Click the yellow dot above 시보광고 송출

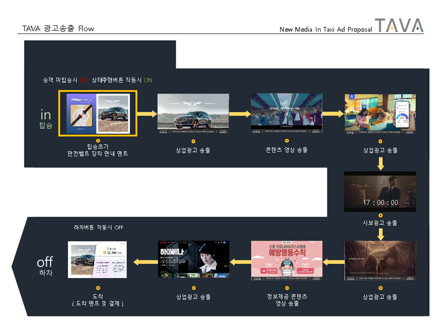(380, 215)
